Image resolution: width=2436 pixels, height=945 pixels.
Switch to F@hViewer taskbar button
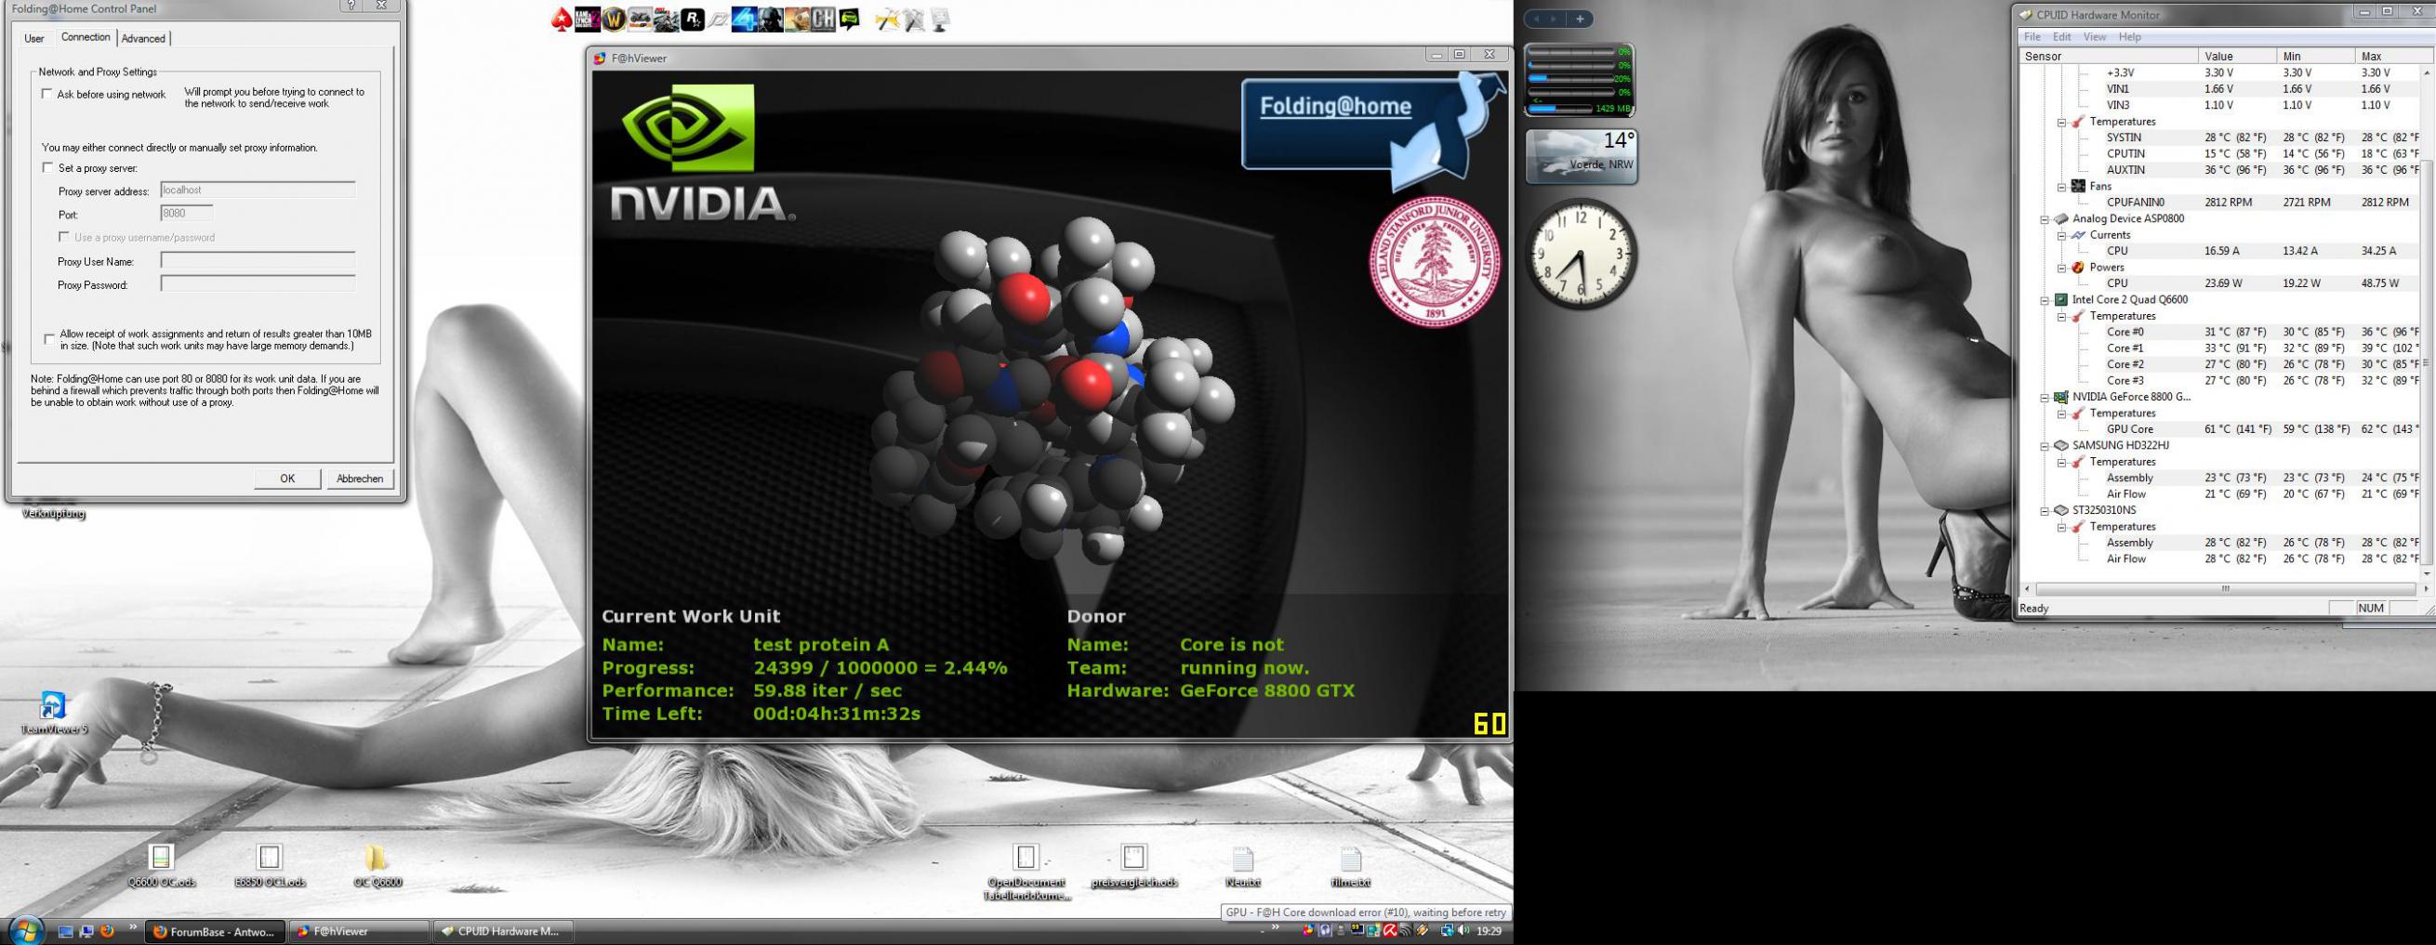click(358, 932)
